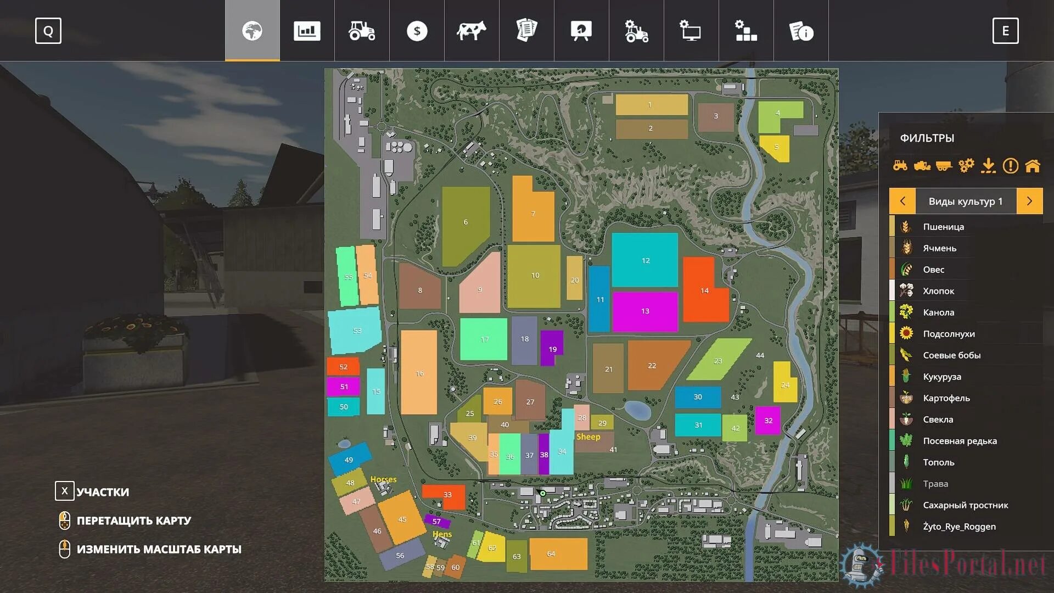Select Соевые бобы in crop list
This screenshot has height=593, width=1054.
coord(966,355)
